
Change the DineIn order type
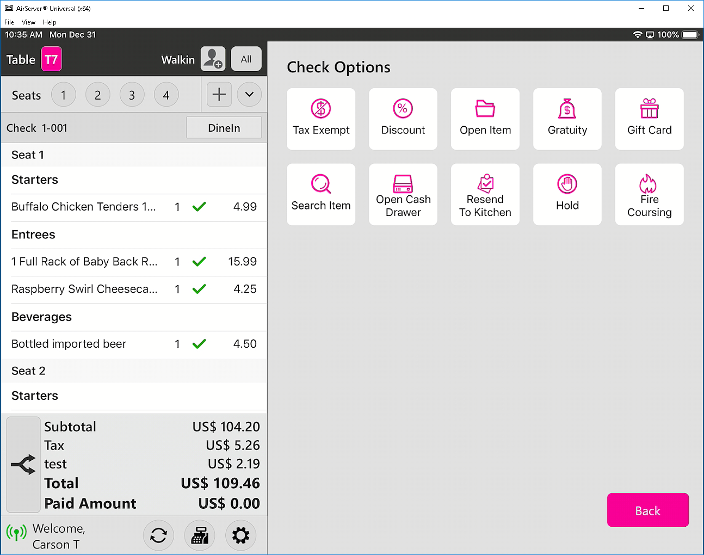pos(224,128)
